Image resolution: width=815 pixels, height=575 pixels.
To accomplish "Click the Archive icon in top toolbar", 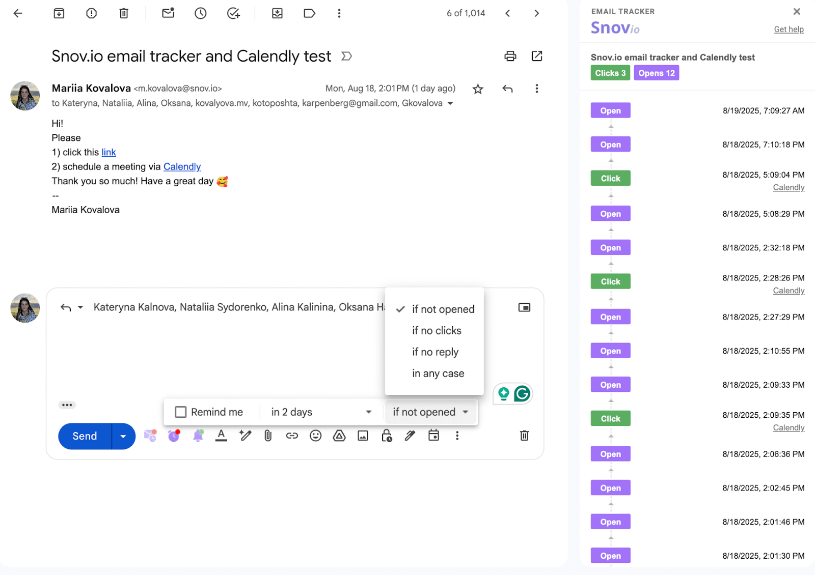I will pos(59,14).
